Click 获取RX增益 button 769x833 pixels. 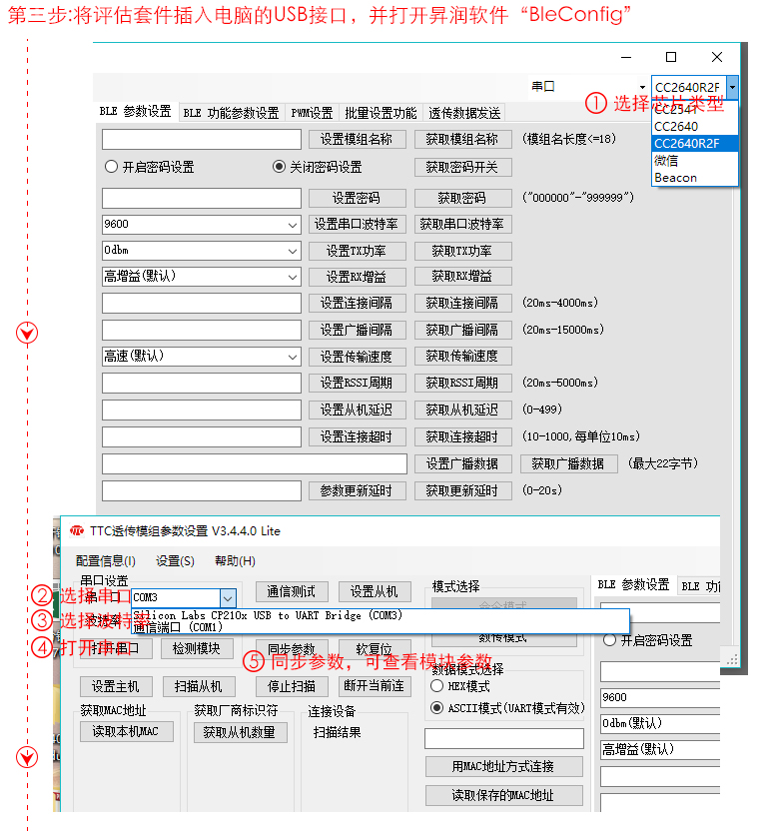[x=462, y=277]
